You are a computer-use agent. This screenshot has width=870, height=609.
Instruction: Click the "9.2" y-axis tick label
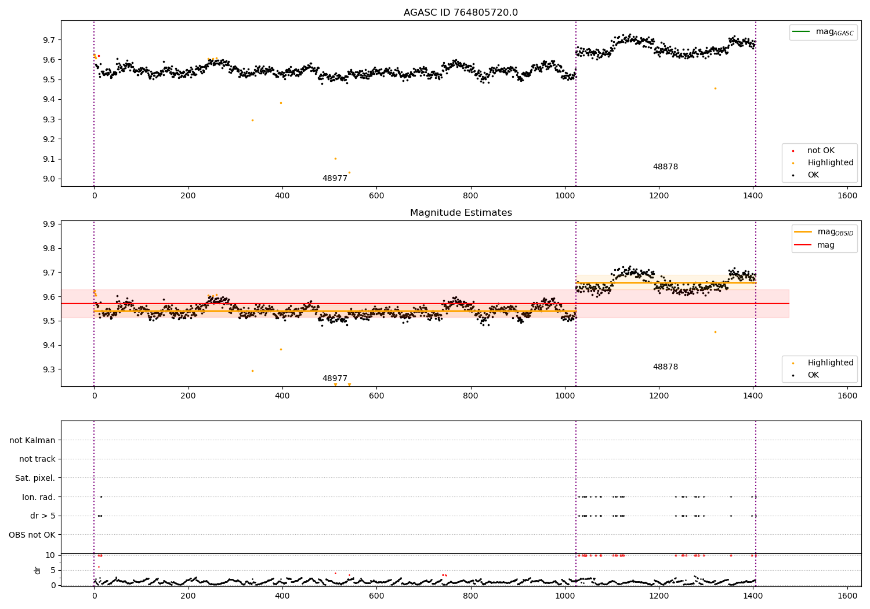(x=49, y=139)
